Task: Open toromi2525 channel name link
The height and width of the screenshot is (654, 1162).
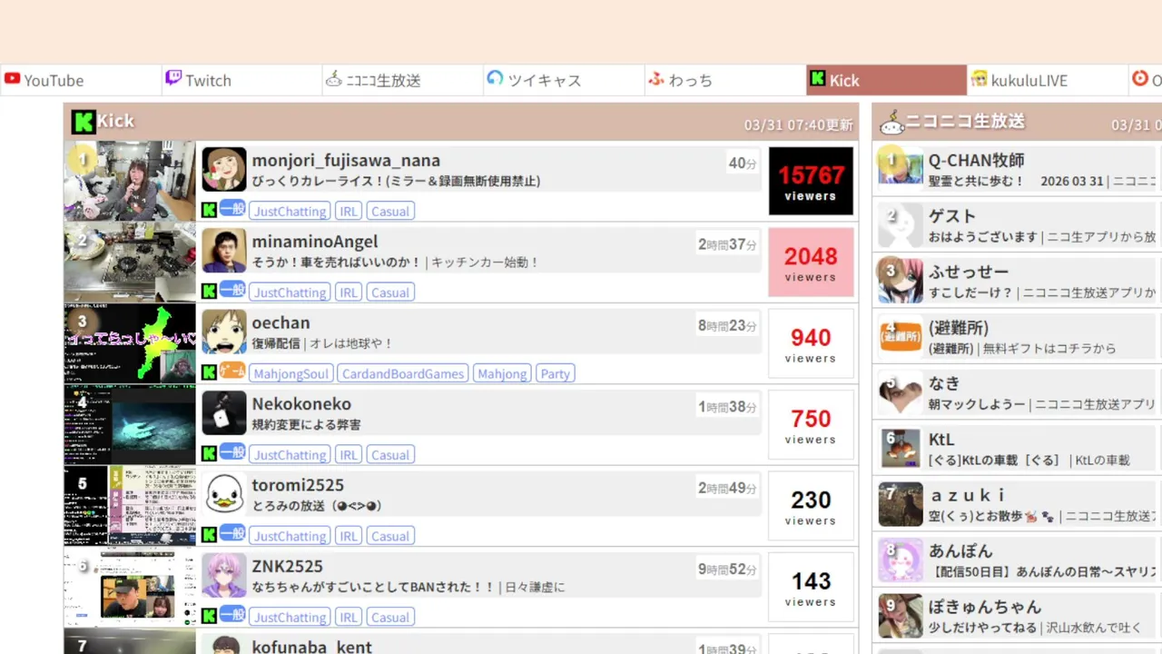Action: click(x=298, y=485)
